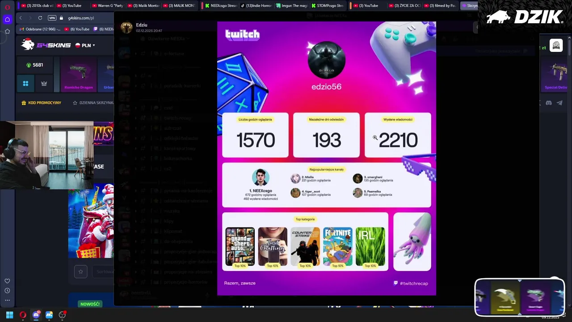The image size is (572, 322).
Task: Click the Counter-Strike 2 category cover
Action: (305, 246)
